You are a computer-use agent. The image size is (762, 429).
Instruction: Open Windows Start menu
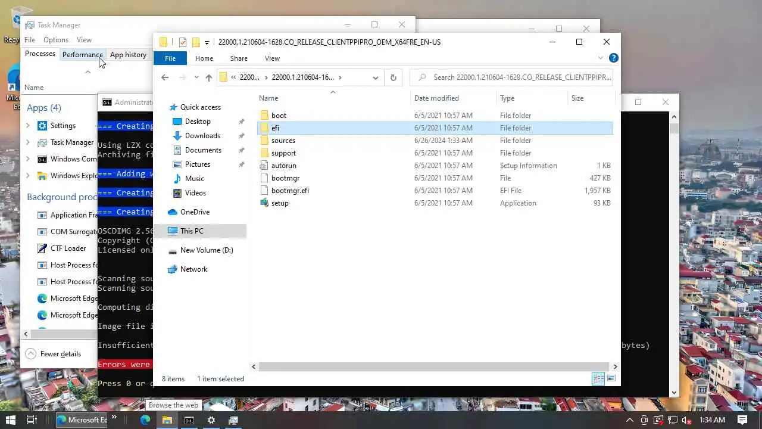[x=11, y=420]
